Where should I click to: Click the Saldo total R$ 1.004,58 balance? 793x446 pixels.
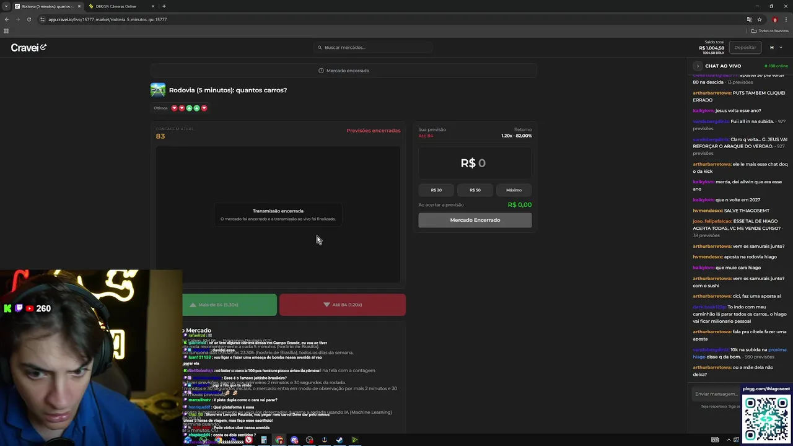pyautogui.click(x=711, y=46)
